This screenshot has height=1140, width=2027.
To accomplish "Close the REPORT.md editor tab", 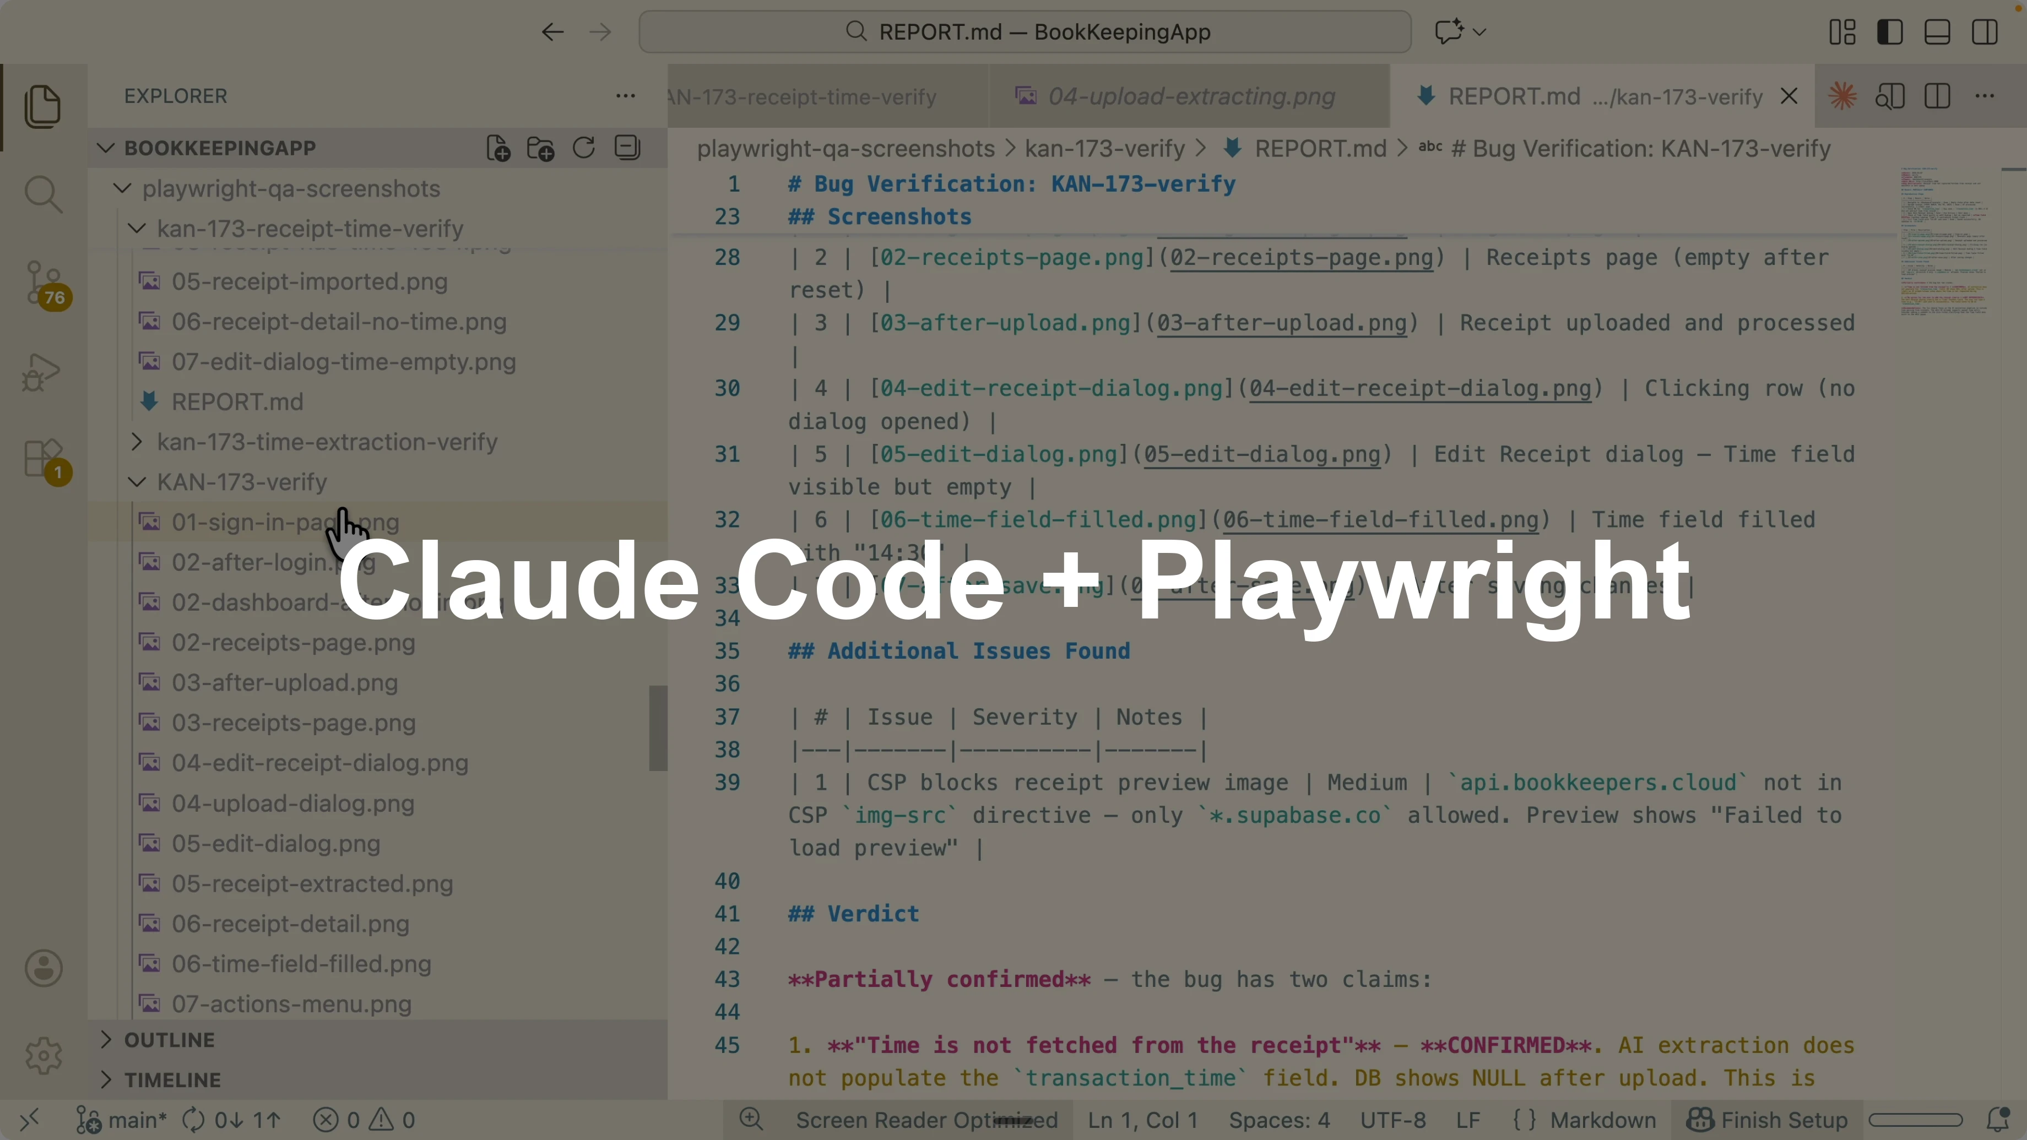I will coord(1788,96).
